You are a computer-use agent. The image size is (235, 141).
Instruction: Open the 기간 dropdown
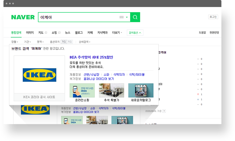tap(27, 42)
